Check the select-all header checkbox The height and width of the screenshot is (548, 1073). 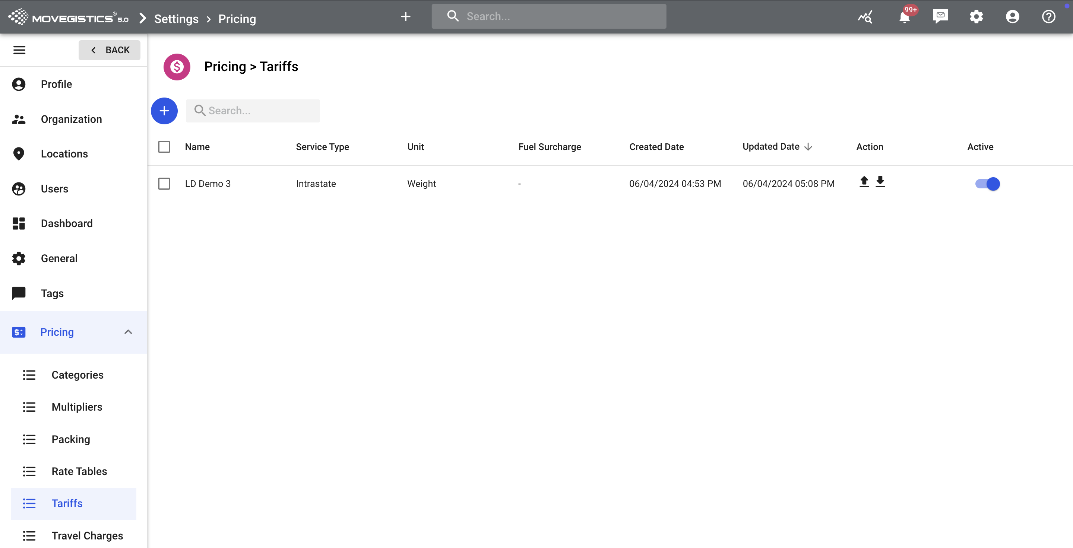pyautogui.click(x=164, y=147)
